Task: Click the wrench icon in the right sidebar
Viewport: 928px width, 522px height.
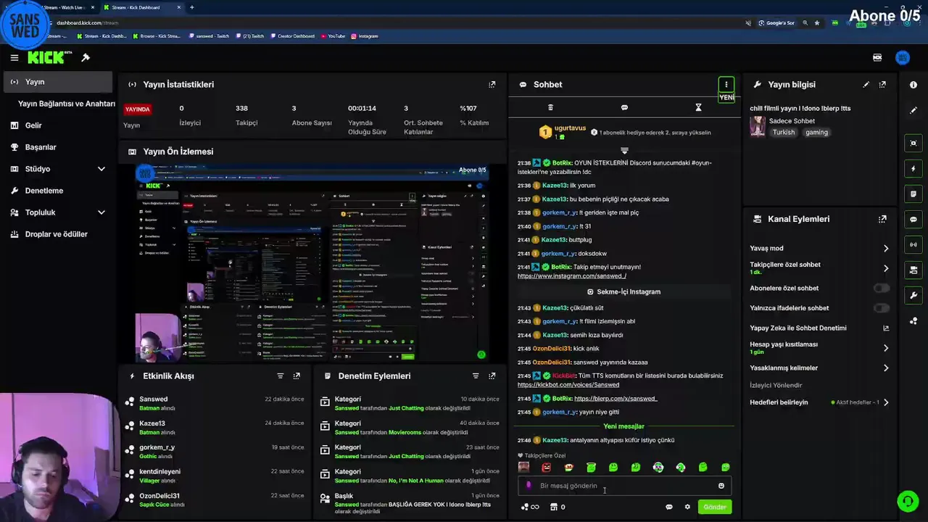Action: pyautogui.click(x=913, y=295)
